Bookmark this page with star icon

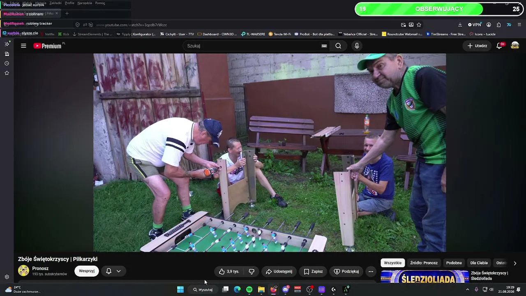[x=419, y=25]
